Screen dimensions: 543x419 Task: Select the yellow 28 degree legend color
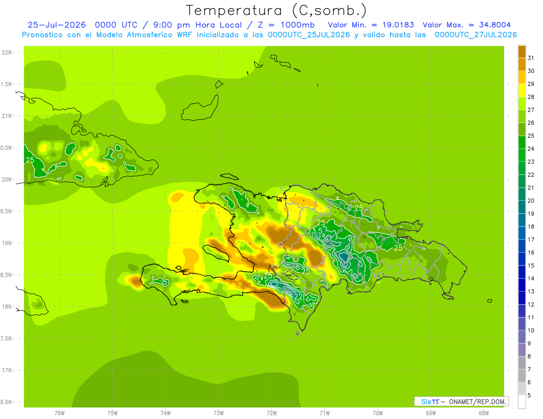pyautogui.click(x=522, y=91)
